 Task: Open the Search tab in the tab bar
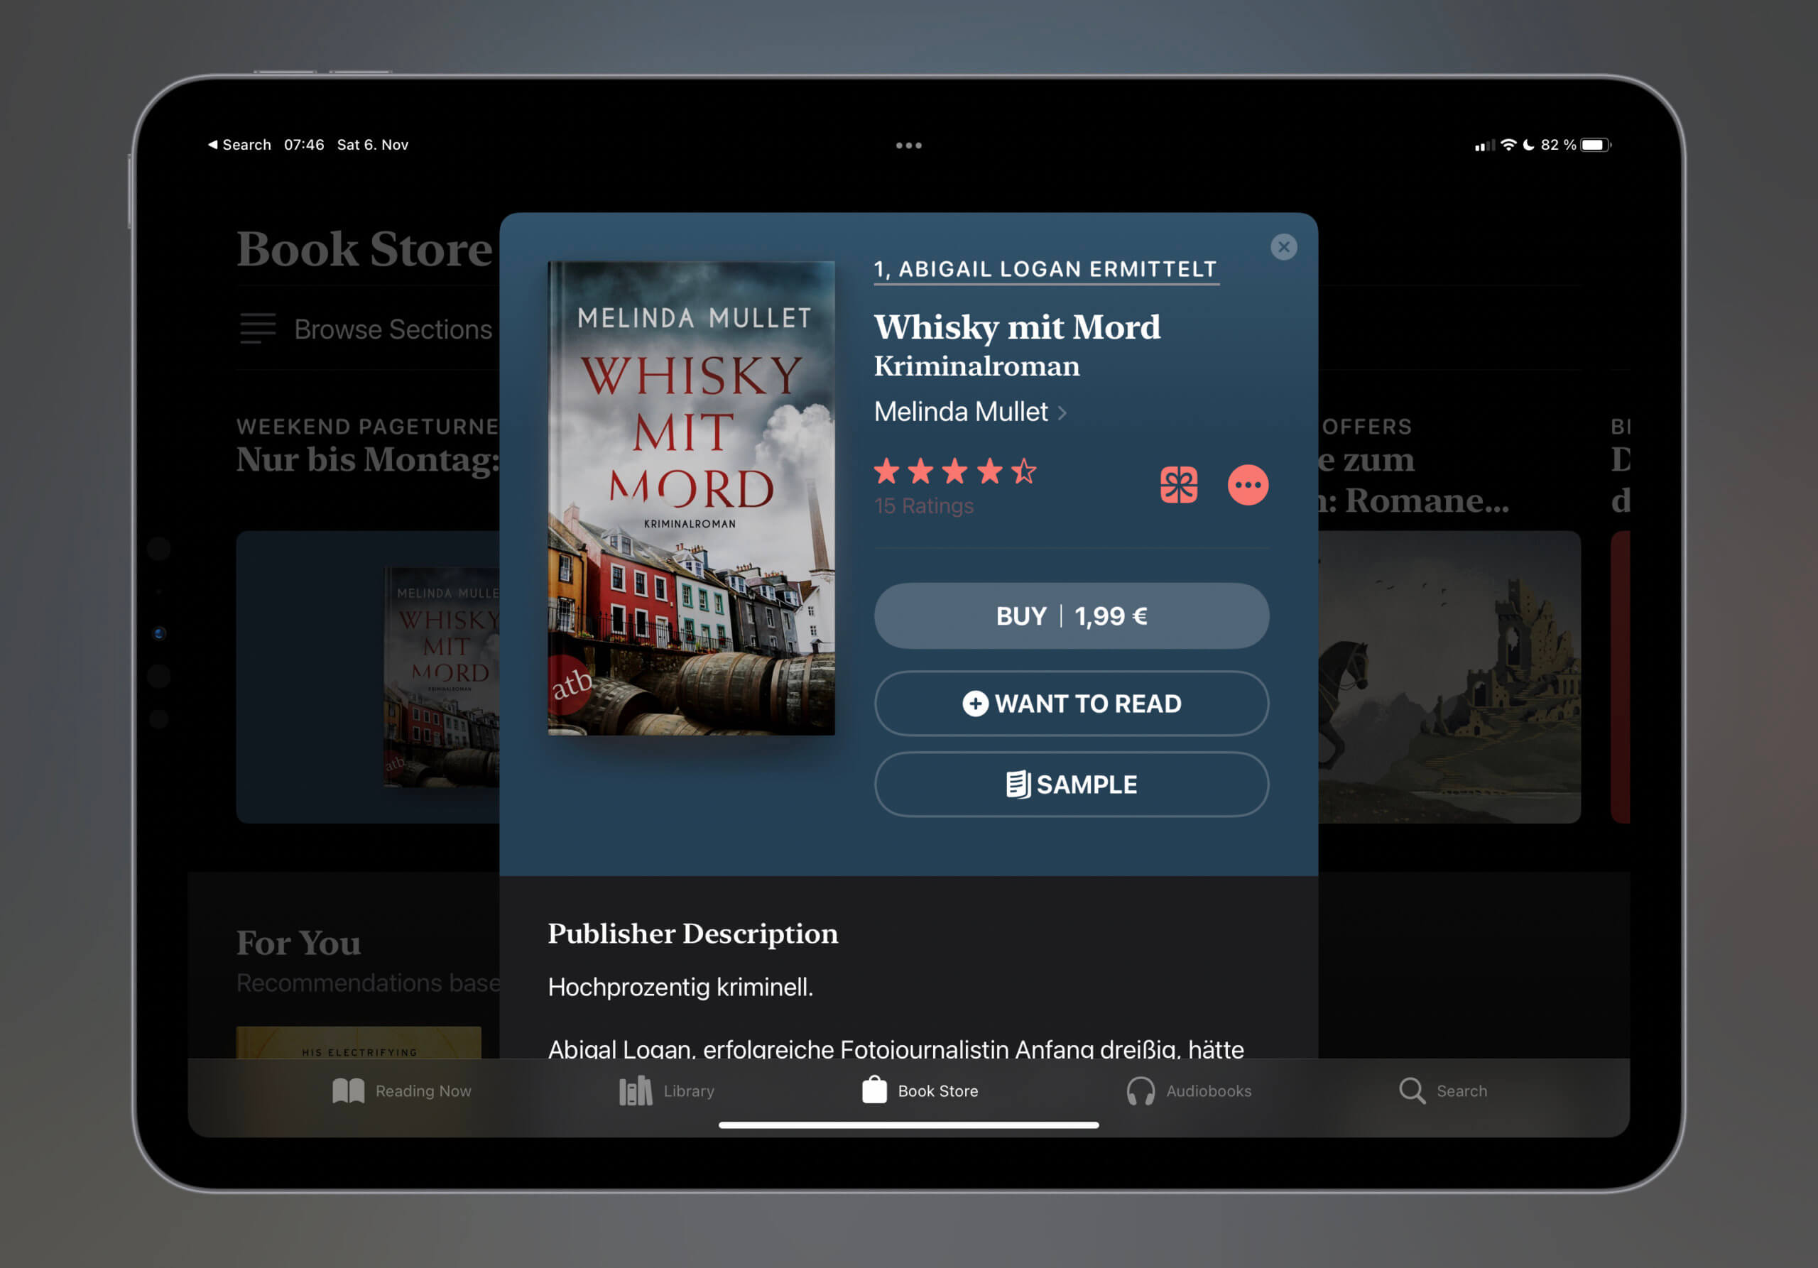1442,1091
